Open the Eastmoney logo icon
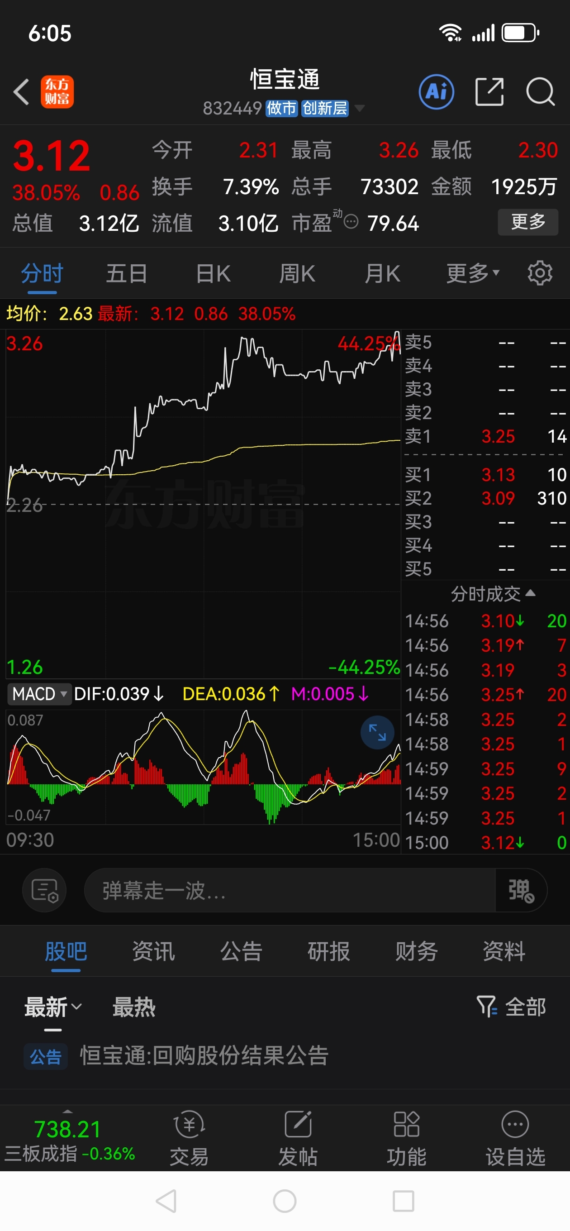 coord(57,92)
